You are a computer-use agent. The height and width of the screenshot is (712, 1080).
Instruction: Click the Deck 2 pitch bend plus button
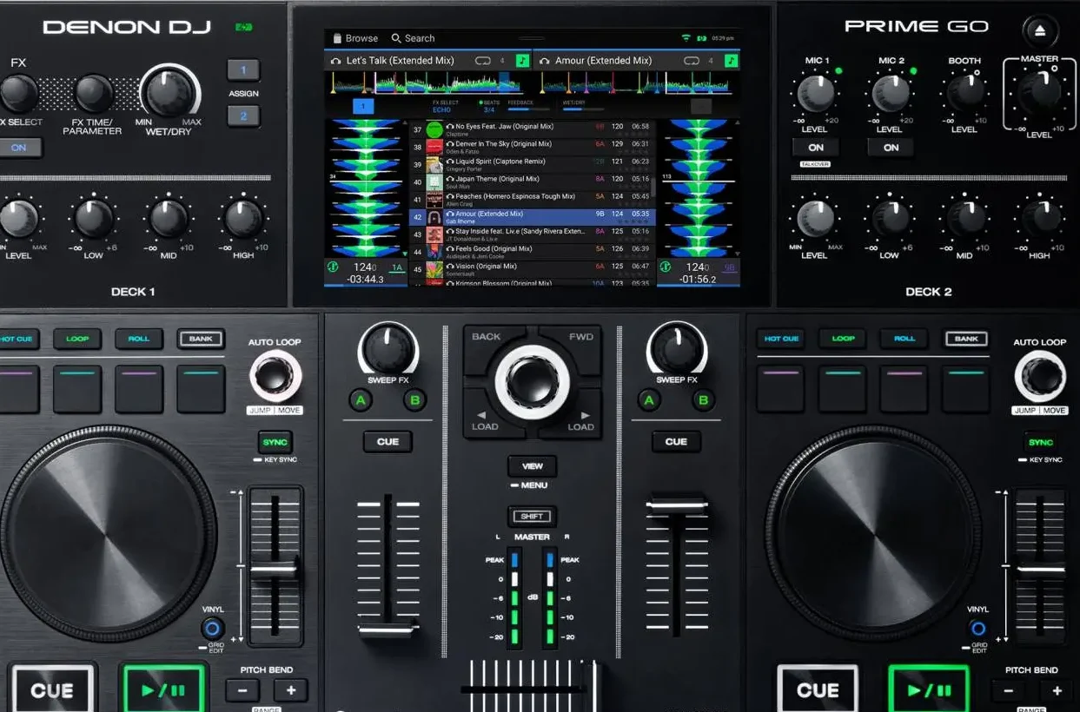click(1057, 690)
